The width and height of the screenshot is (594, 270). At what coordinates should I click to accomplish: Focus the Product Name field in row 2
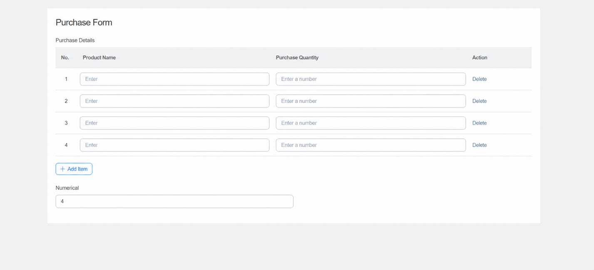pyautogui.click(x=174, y=101)
